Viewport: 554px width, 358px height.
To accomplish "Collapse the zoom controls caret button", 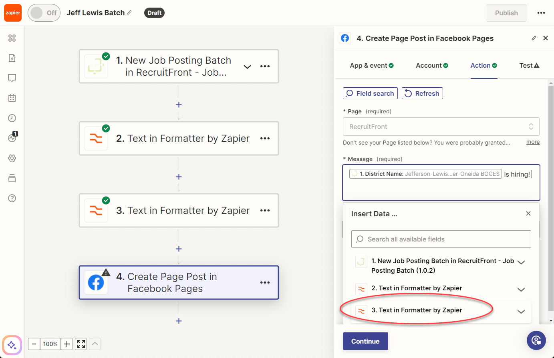I will pyautogui.click(x=95, y=344).
